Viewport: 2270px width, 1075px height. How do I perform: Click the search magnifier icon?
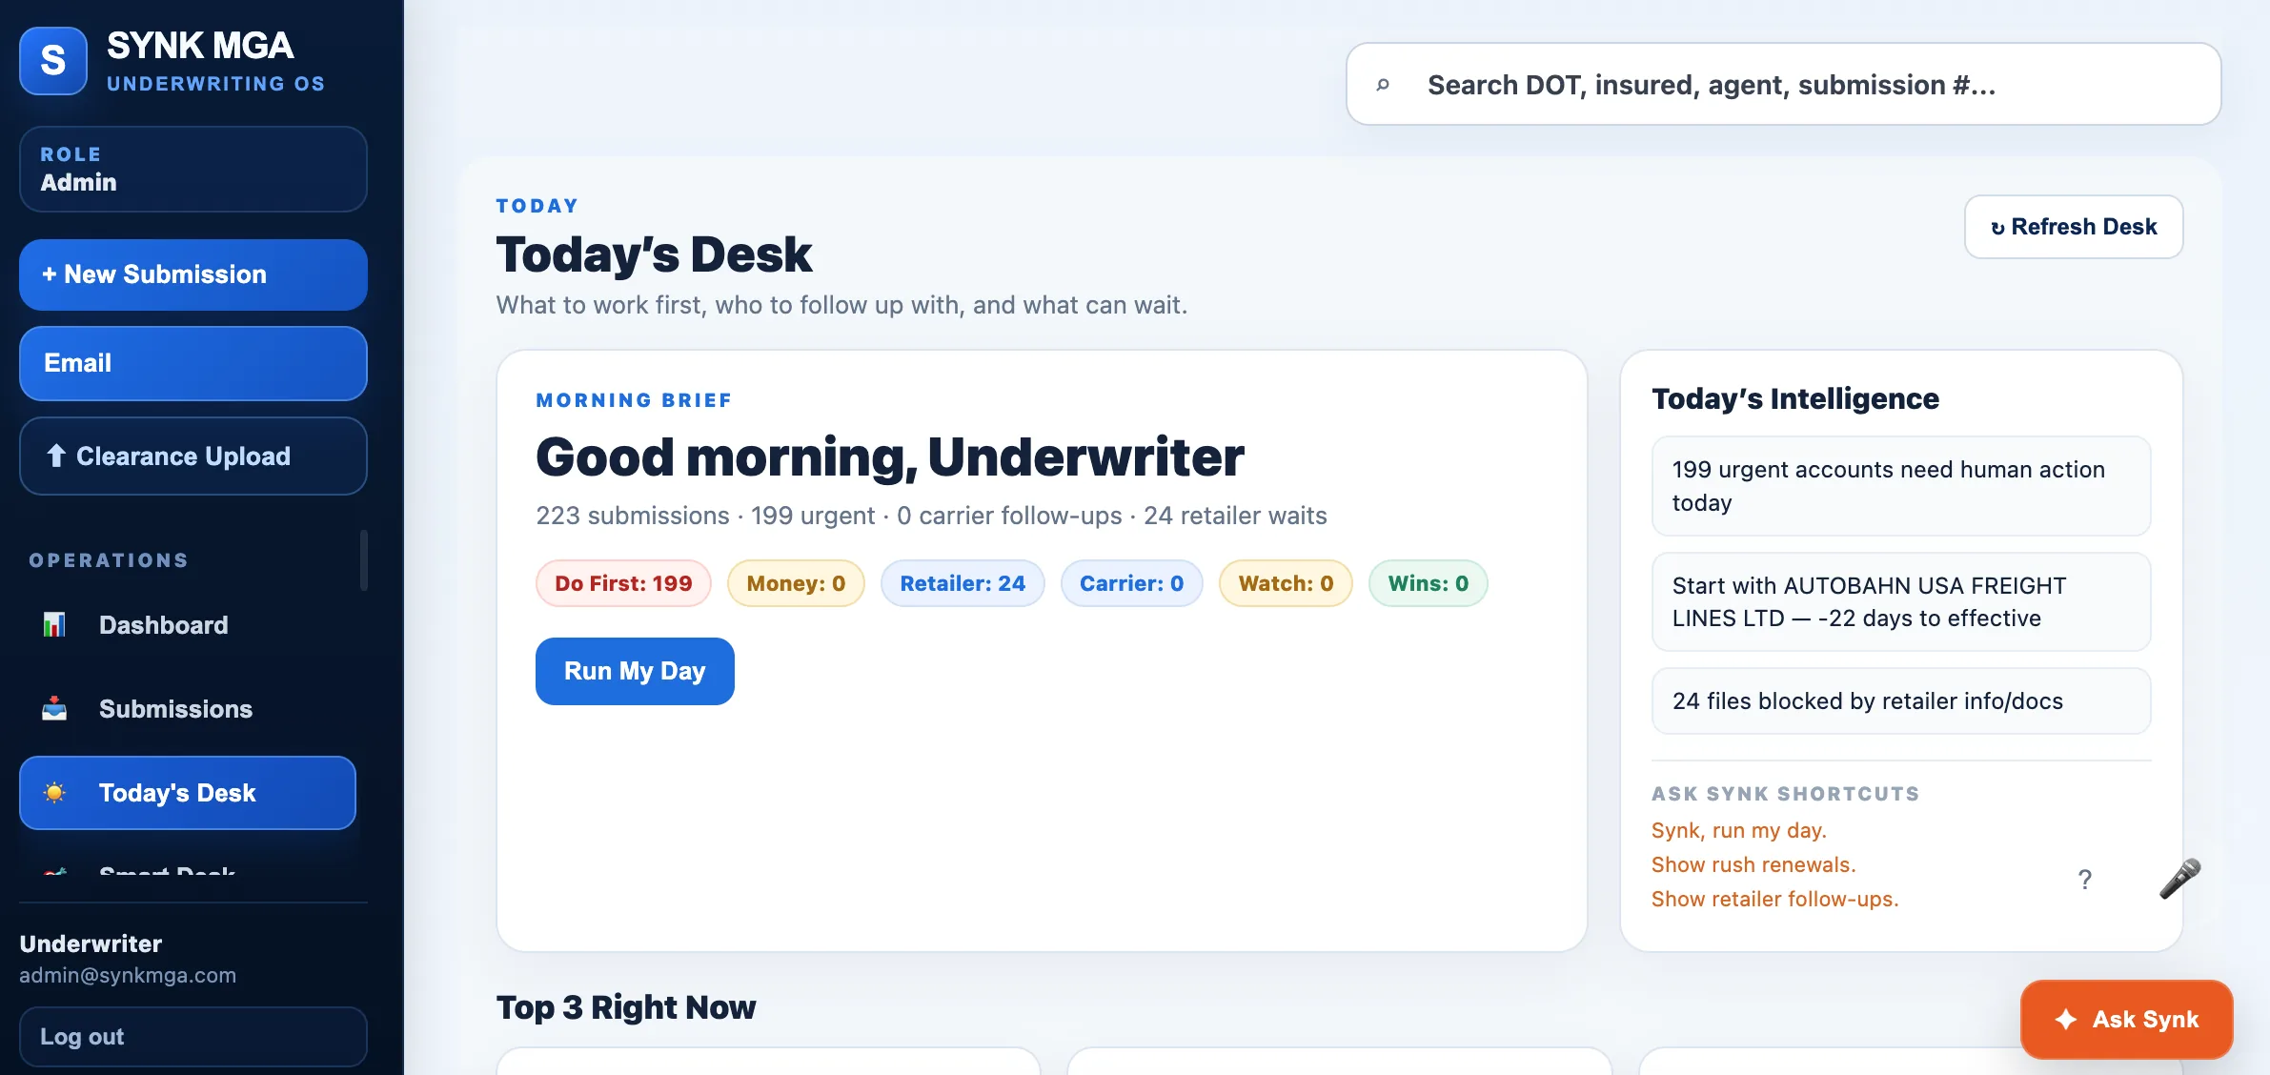click(x=1383, y=85)
